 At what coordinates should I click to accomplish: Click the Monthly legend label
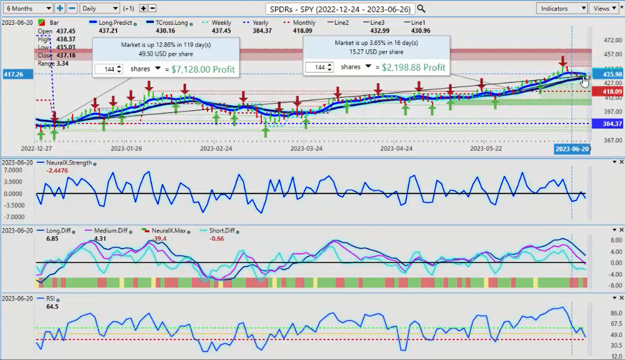[x=304, y=23]
